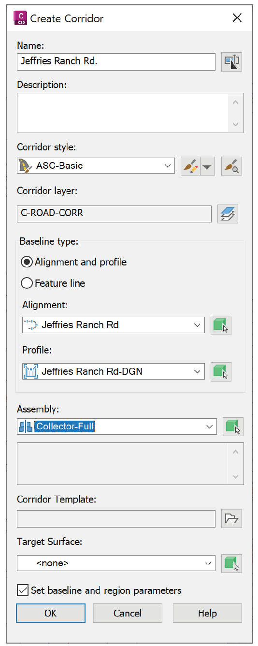Click the name template icon beside Name field
258x646 pixels.
[x=231, y=62]
